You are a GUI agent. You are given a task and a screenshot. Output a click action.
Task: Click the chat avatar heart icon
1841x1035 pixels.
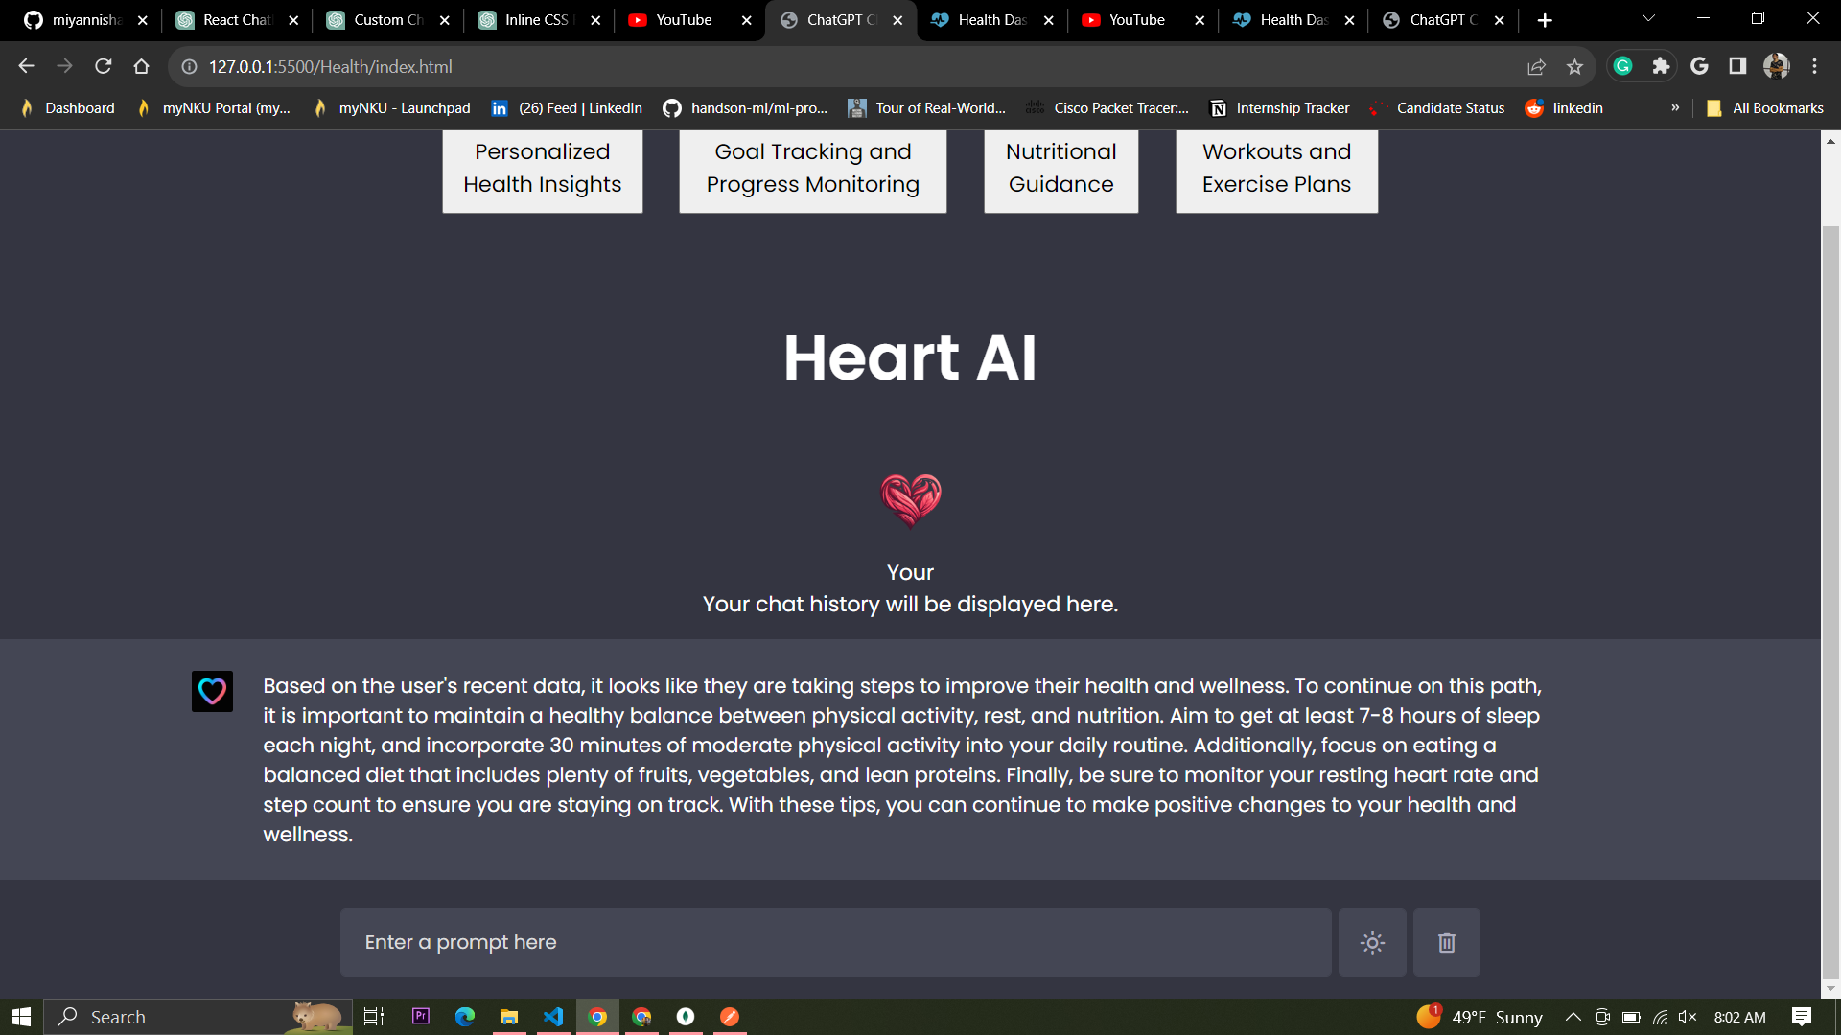(212, 691)
